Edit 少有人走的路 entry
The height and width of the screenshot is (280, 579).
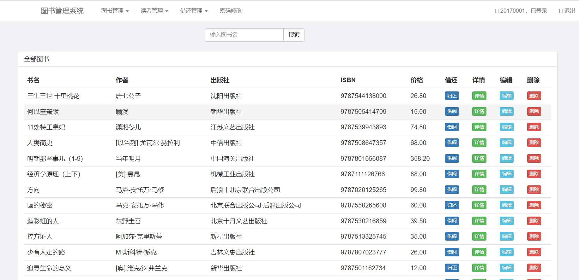(x=507, y=252)
